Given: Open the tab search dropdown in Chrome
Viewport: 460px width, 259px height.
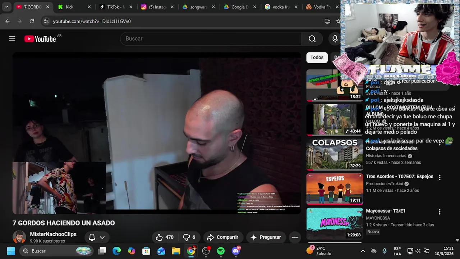Looking at the screenshot, I should point(6,7).
